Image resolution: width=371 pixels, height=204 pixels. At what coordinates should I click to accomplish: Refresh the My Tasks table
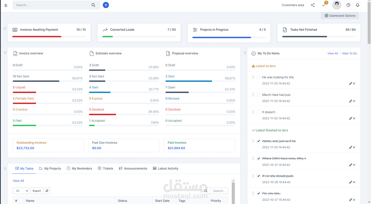pos(47,191)
